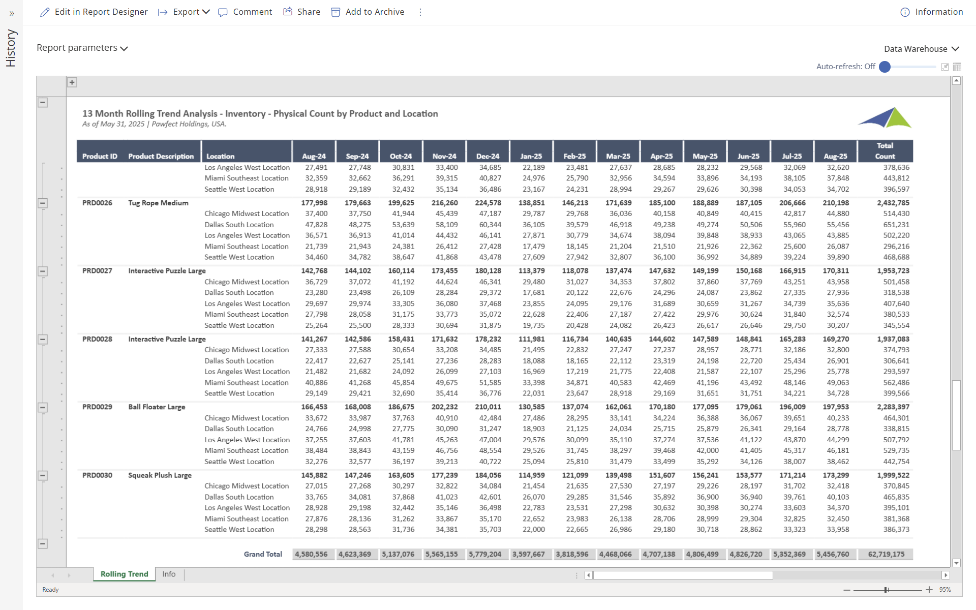The width and height of the screenshot is (976, 610).
Task: Expand the column group plus button
Action: click(x=72, y=82)
